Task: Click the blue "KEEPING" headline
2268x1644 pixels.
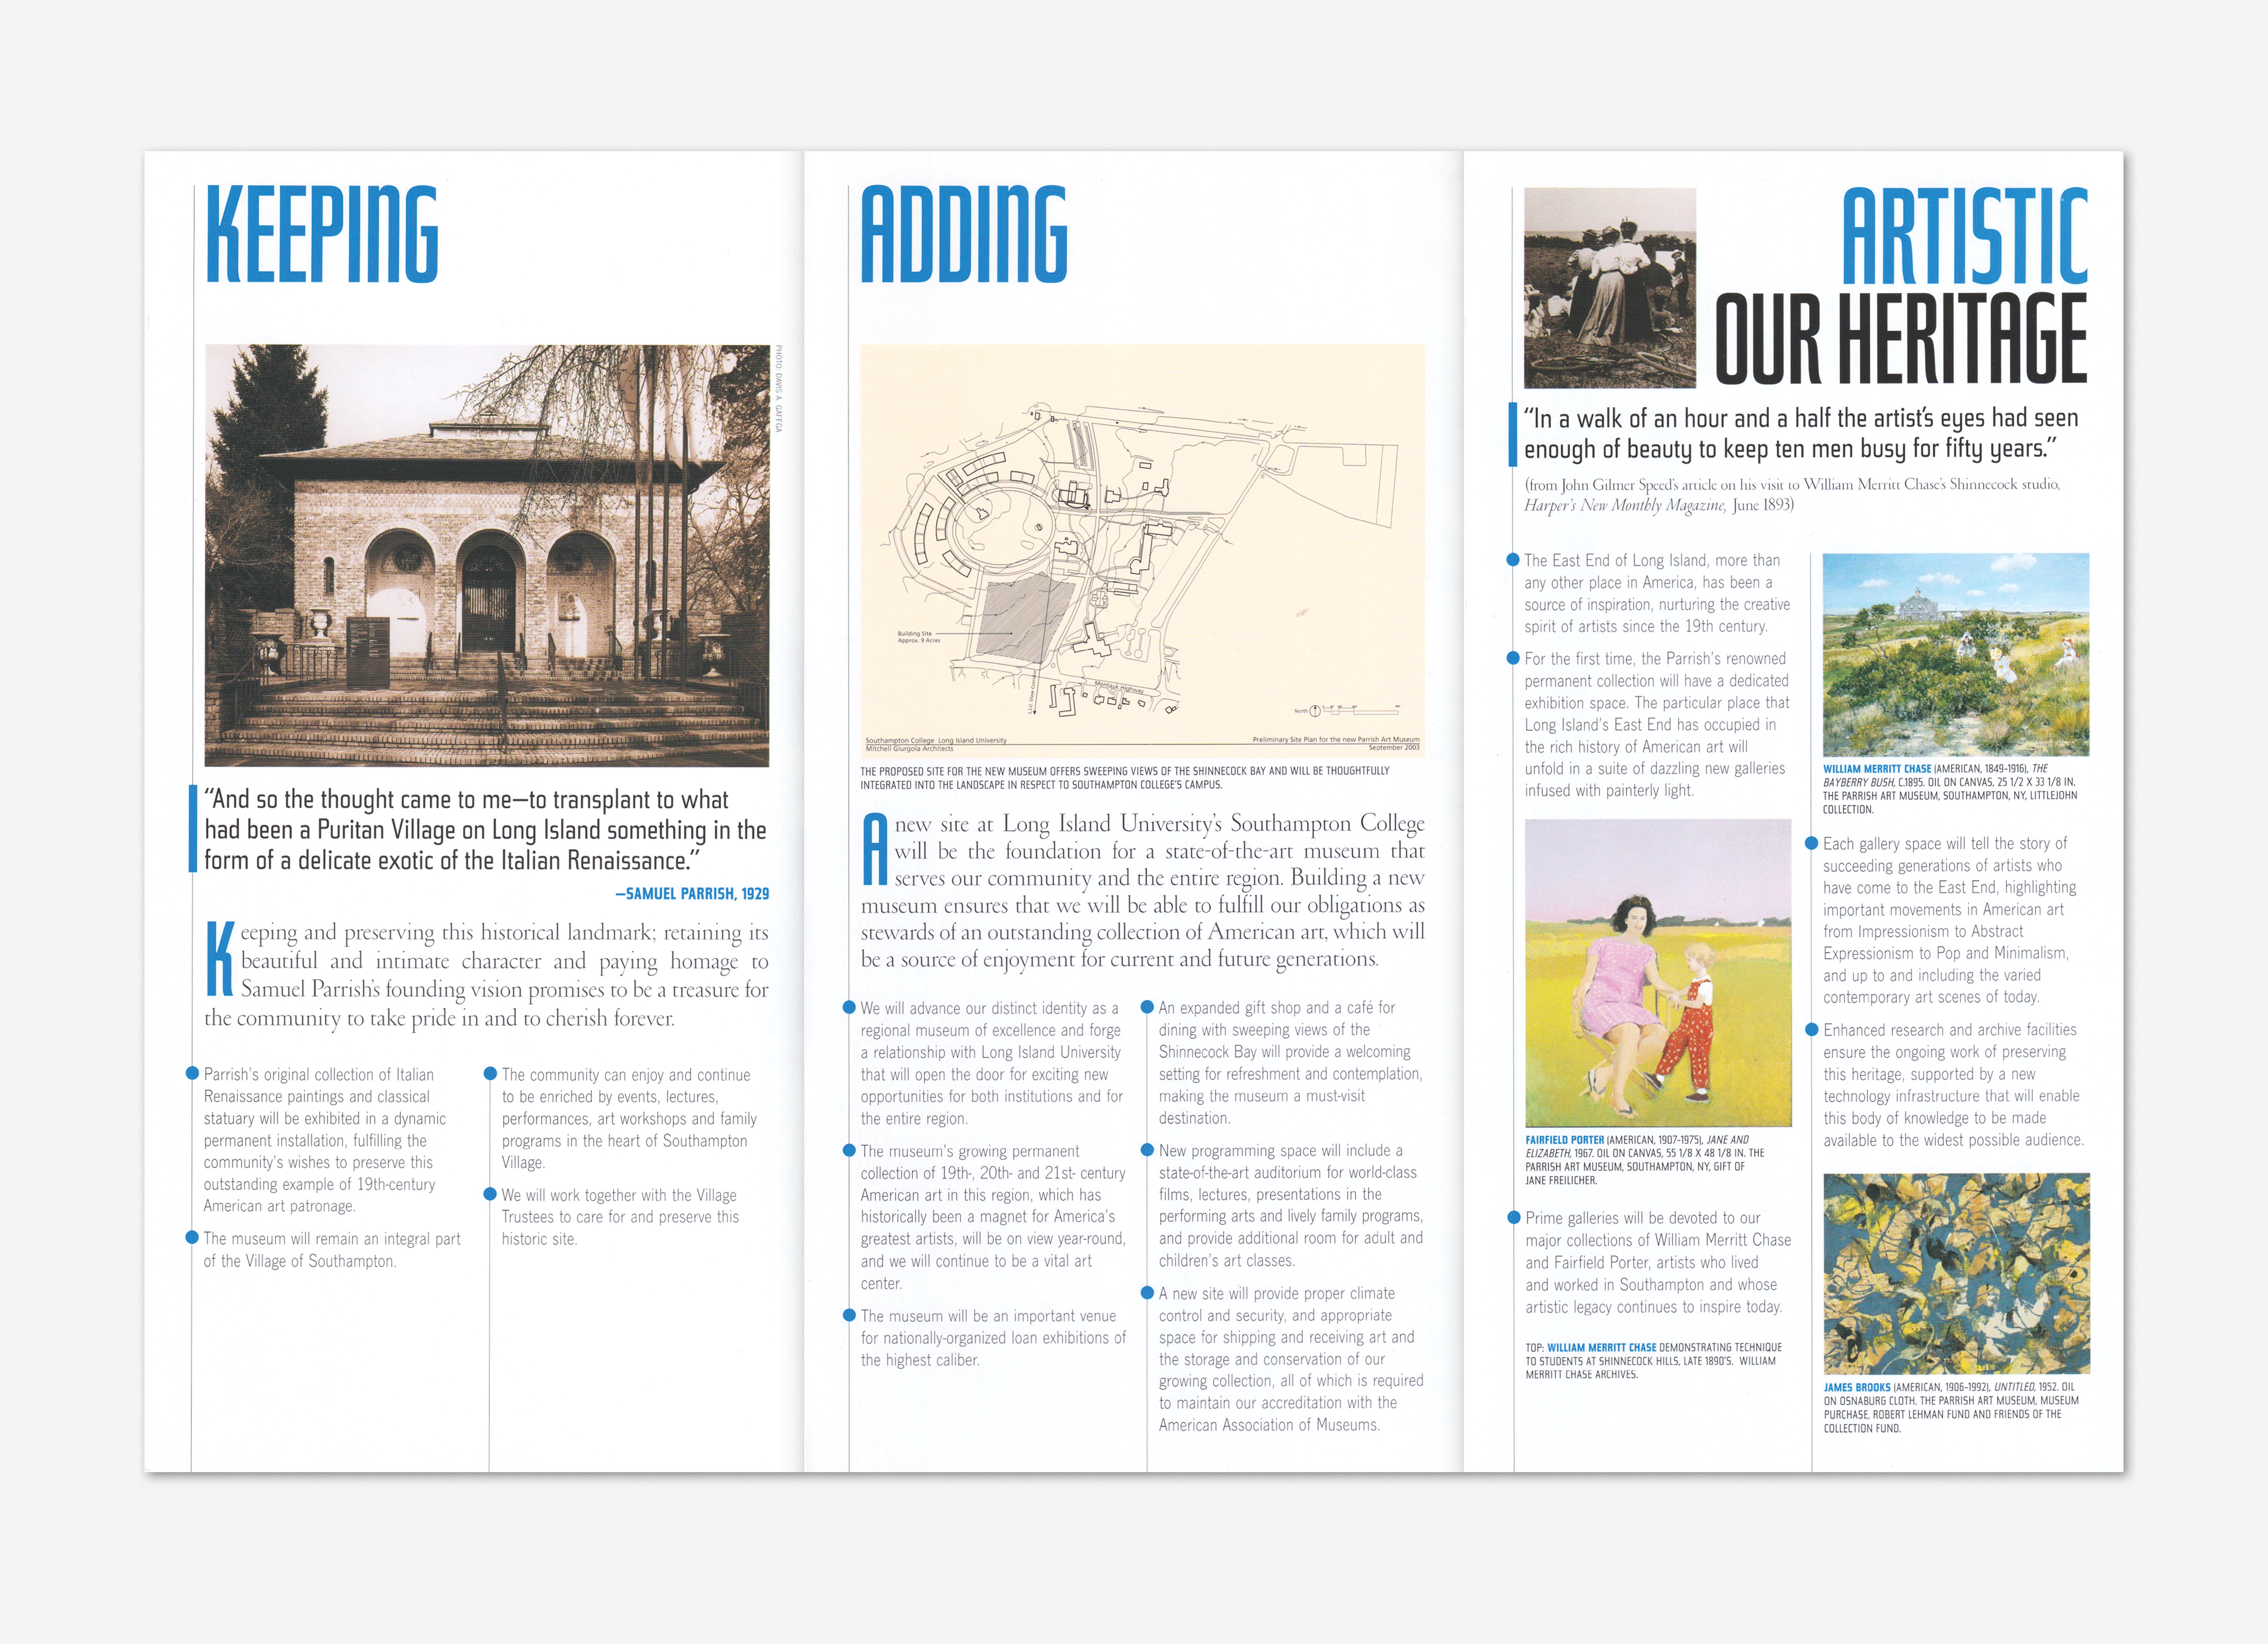Action: [x=321, y=234]
